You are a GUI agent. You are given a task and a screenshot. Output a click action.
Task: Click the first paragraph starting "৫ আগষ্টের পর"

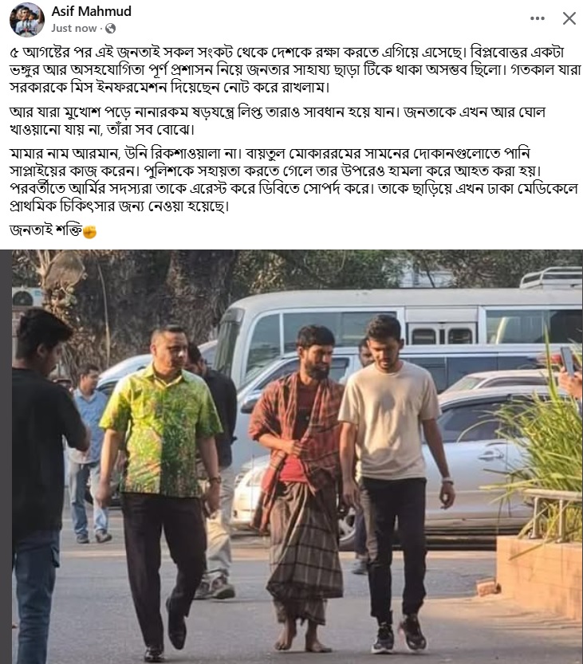(295, 69)
